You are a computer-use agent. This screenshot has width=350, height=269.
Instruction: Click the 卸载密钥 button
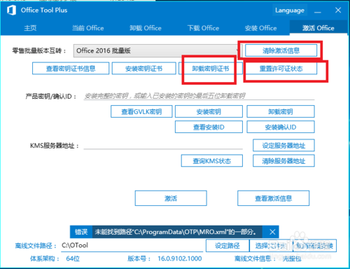tap(281, 111)
